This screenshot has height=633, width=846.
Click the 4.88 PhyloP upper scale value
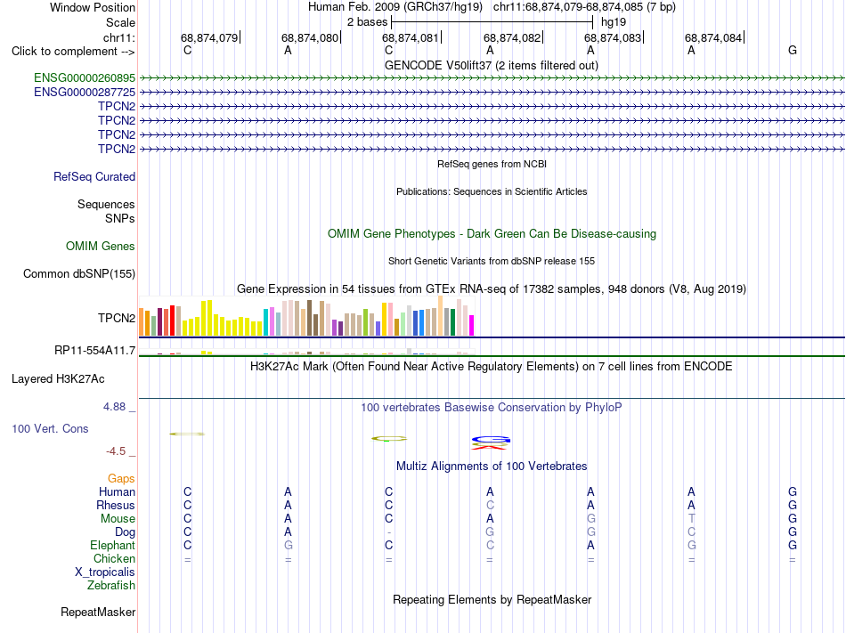click(114, 407)
